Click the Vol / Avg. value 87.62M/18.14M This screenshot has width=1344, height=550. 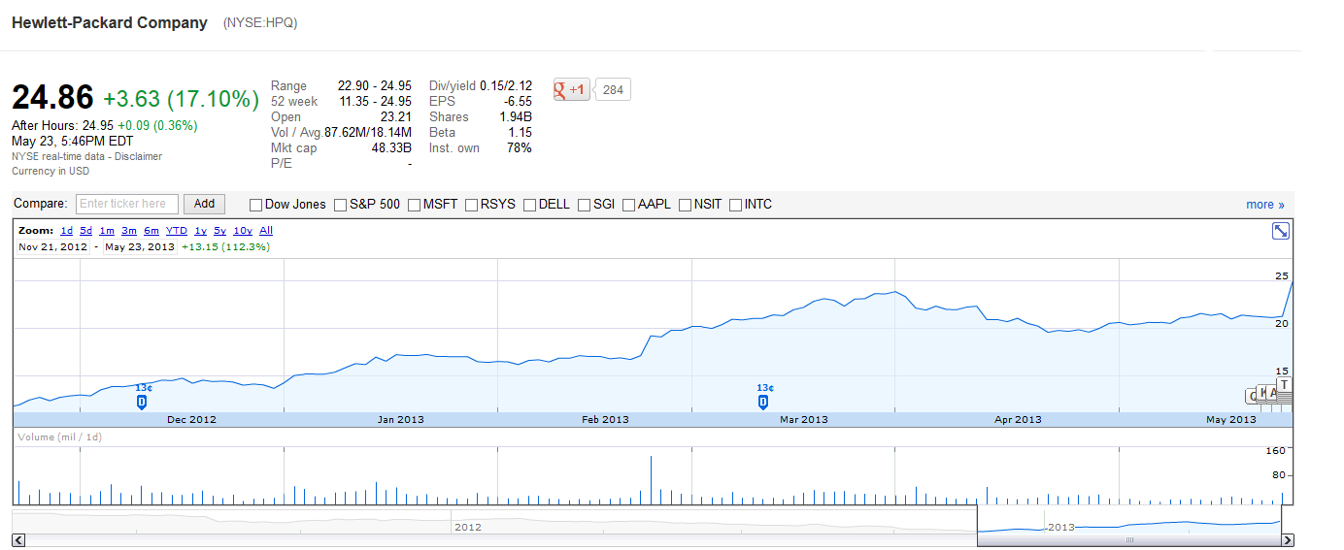tap(368, 133)
